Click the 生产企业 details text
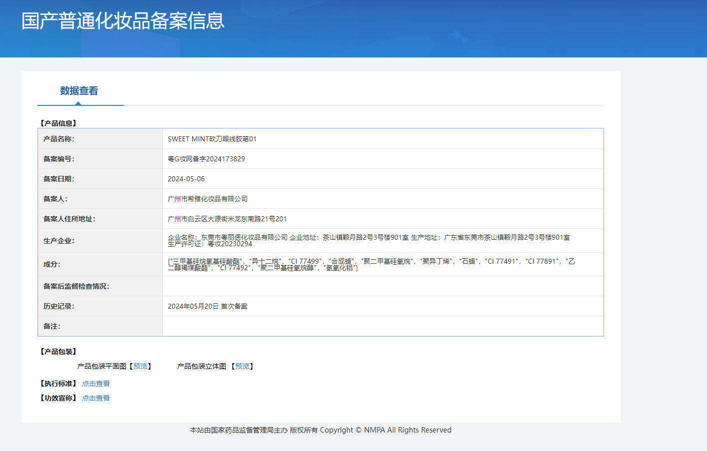Viewport: 707px width, 451px height. (x=368, y=240)
